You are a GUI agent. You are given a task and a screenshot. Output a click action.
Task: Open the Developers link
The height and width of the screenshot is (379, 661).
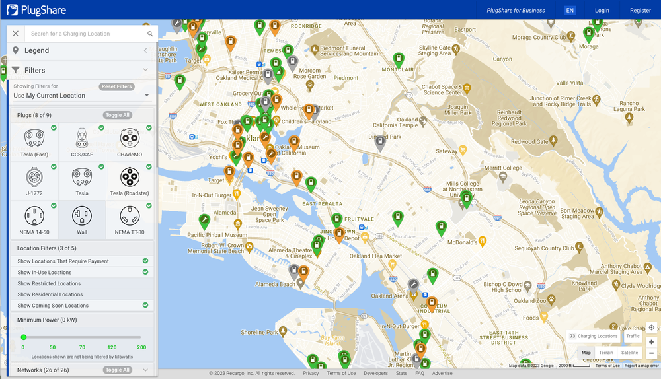click(375, 373)
